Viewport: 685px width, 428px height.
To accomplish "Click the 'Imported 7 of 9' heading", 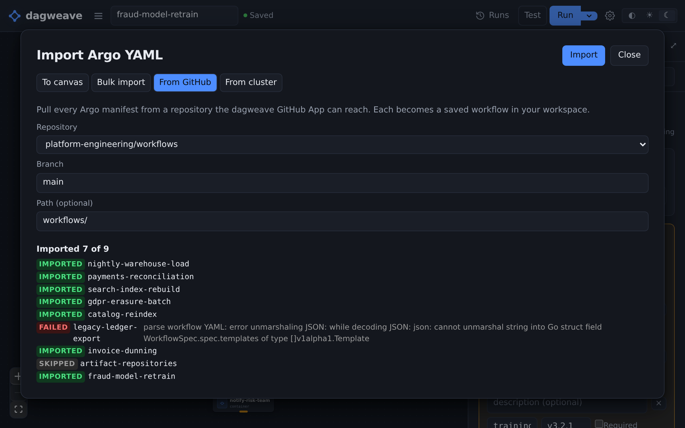I will click(73, 249).
